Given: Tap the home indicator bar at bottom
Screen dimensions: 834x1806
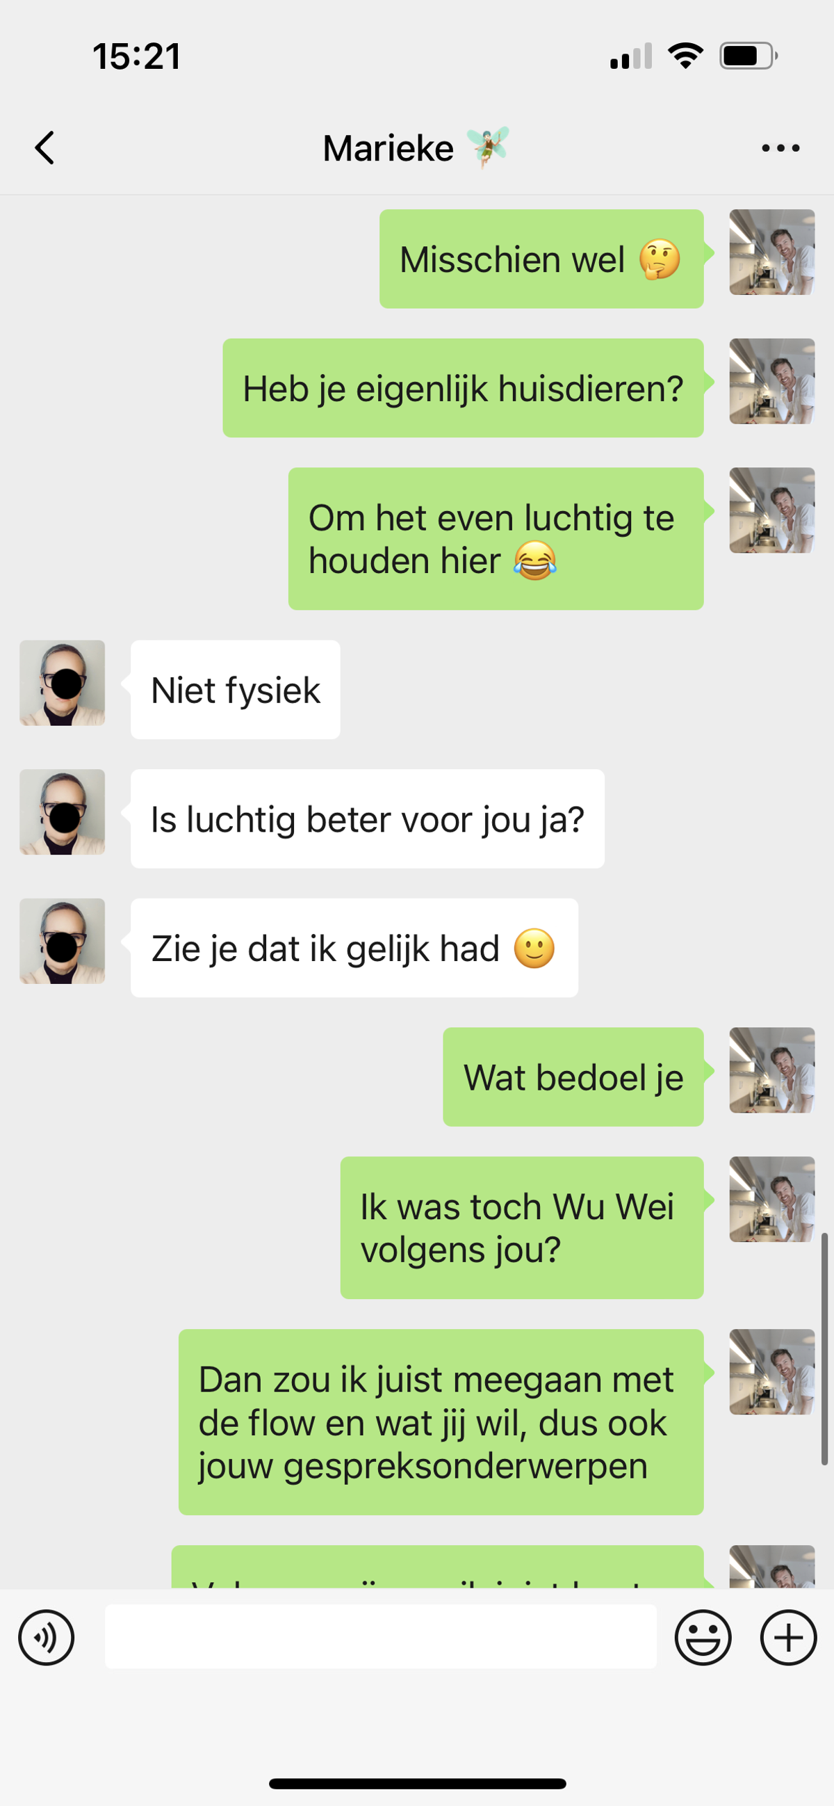Looking at the screenshot, I should [x=417, y=1784].
